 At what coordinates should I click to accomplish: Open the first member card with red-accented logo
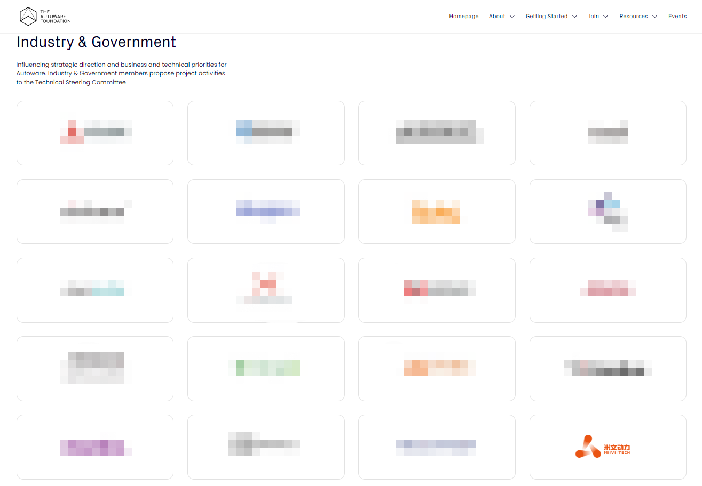[95, 133]
